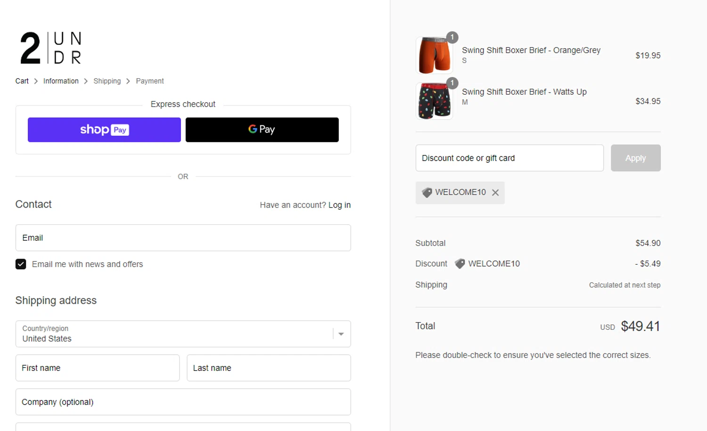
Task: Click the Discount code or gift card field
Action: (x=510, y=158)
